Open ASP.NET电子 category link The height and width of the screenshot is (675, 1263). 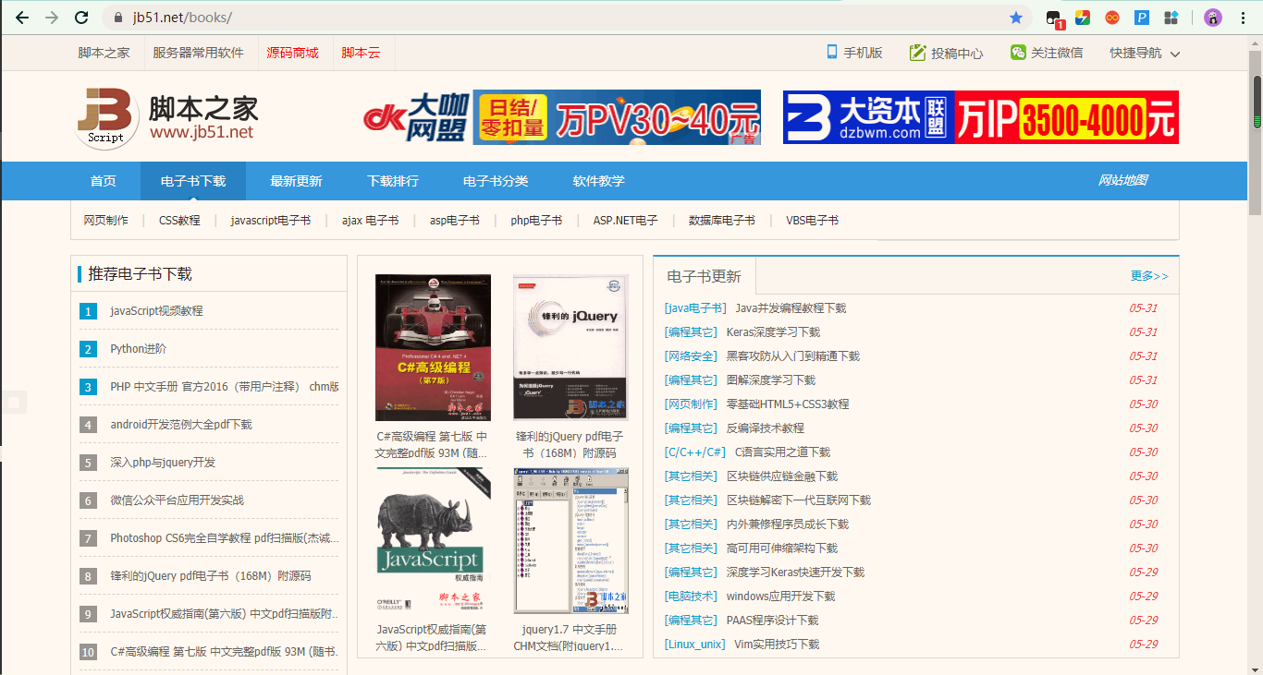pyautogui.click(x=626, y=221)
